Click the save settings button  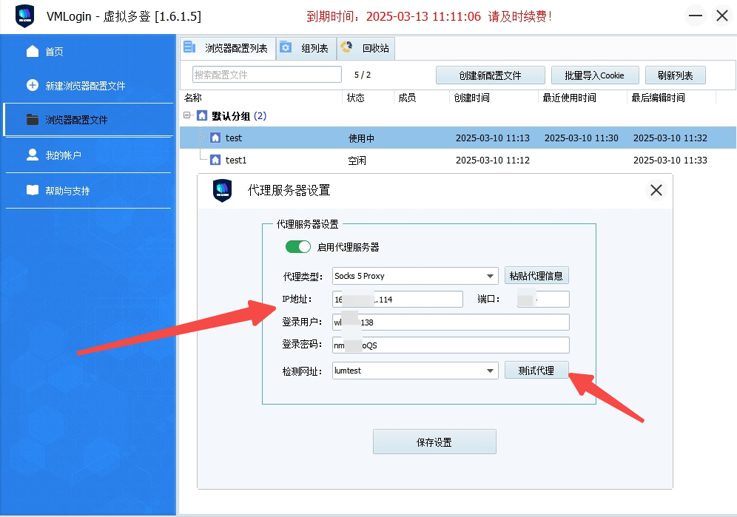point(434,442)
